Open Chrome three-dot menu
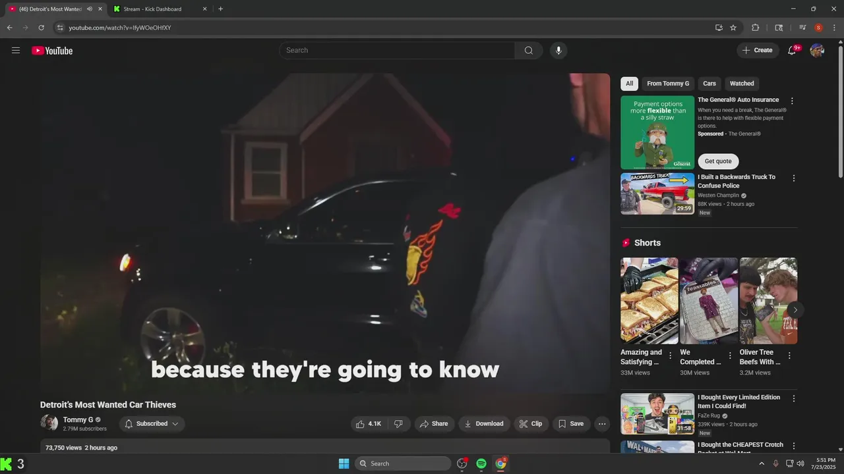 (x=834, y=28)
